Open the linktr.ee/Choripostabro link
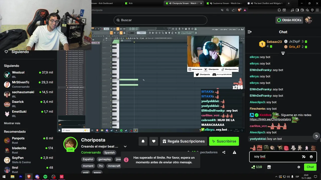 pyautogui.click(x=270, y=119)
